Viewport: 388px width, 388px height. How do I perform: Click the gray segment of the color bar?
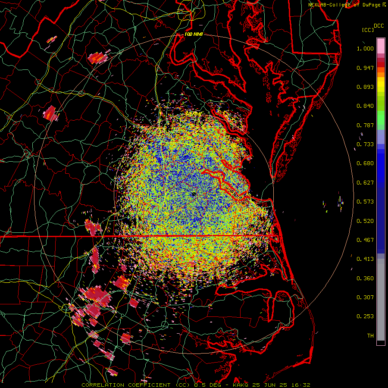tap(381, 300)
